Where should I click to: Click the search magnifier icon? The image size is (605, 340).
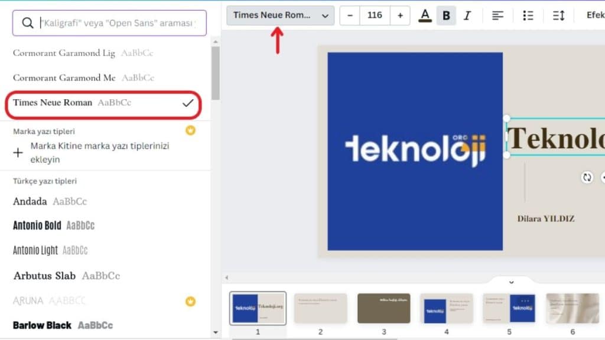(x=27, y=23)
